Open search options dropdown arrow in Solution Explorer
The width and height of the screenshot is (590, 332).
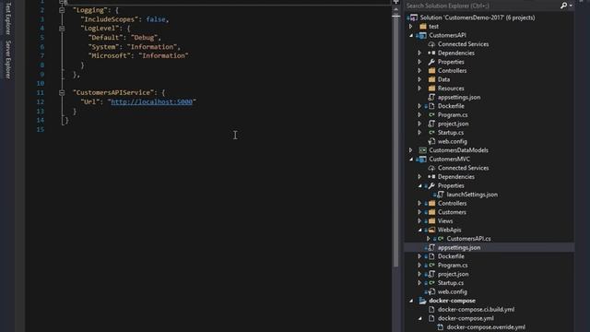[x=571, y=6]
